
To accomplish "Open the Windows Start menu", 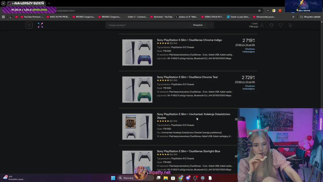I will click(113, 178).
